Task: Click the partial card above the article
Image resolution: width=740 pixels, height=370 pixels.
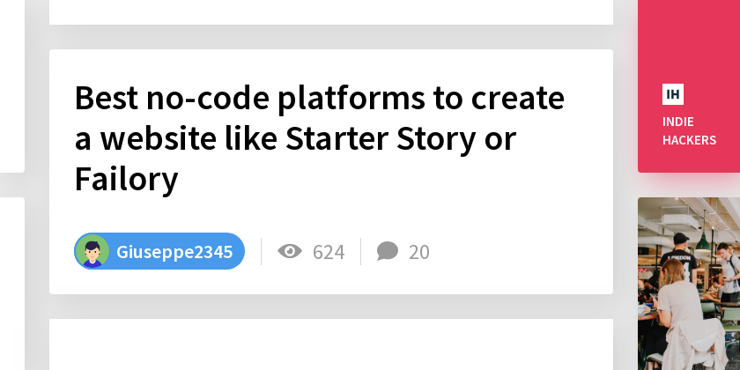Action: point(331,12)
